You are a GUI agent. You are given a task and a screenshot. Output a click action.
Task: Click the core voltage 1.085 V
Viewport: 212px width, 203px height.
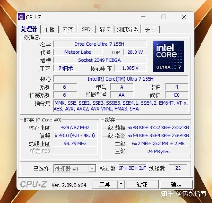click(x=130, y=68)
